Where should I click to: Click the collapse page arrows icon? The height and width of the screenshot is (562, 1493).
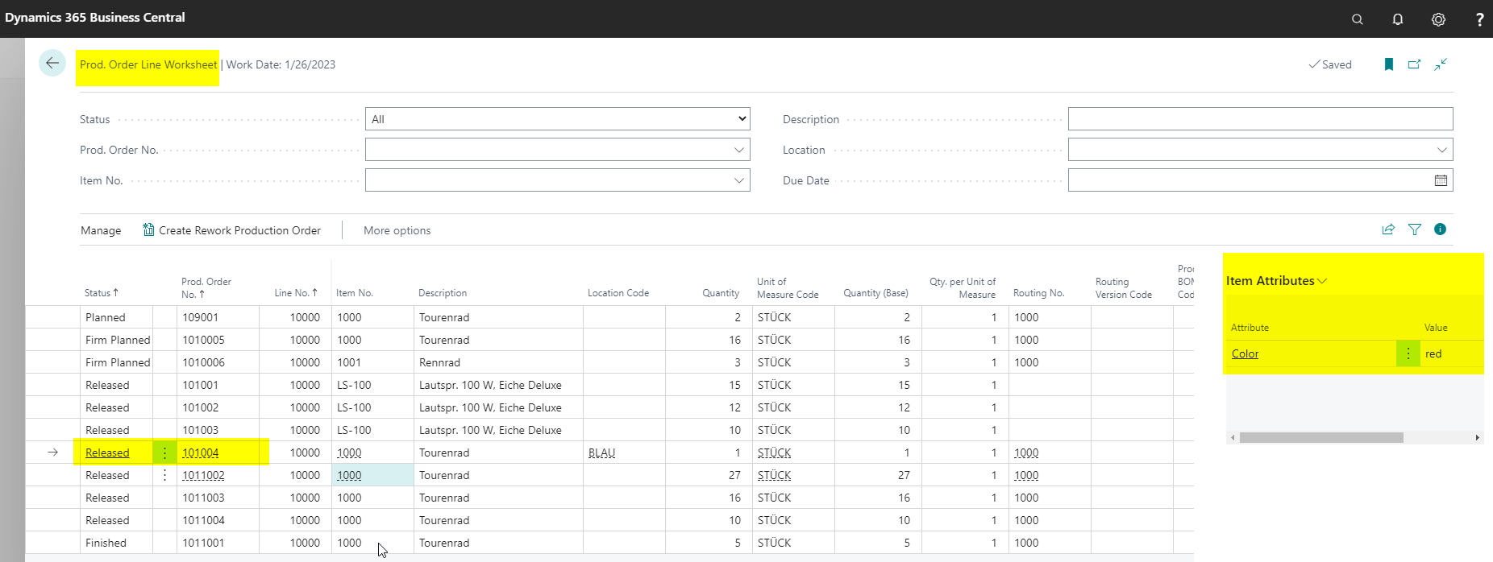pos(1441,64)
